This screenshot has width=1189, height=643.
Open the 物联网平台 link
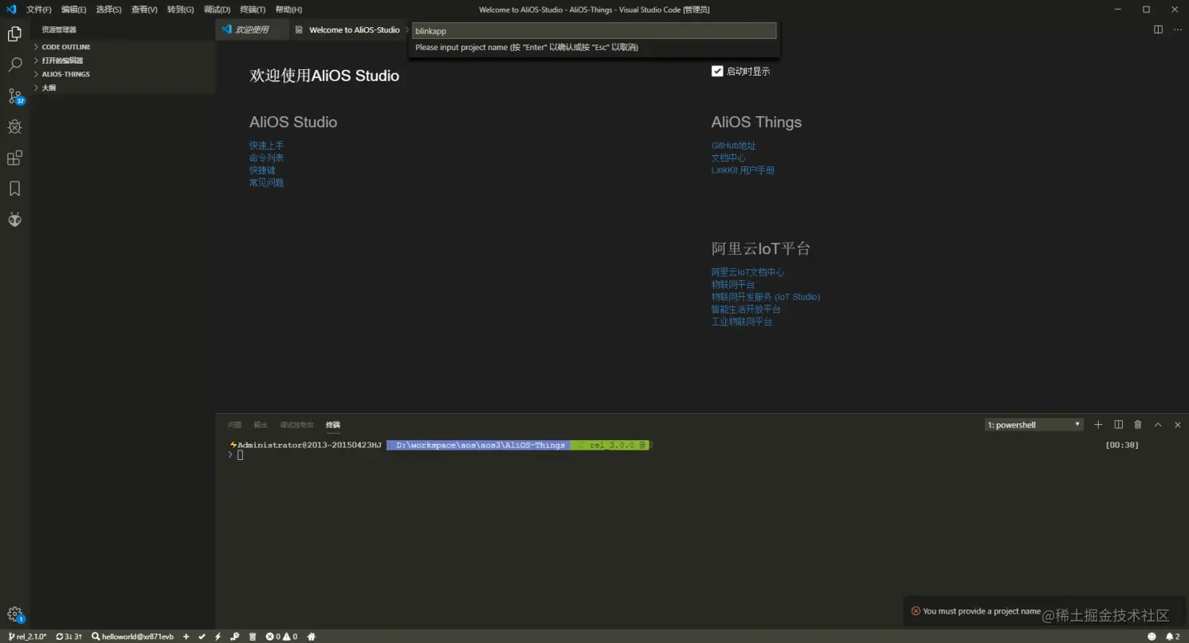(733, 284)
